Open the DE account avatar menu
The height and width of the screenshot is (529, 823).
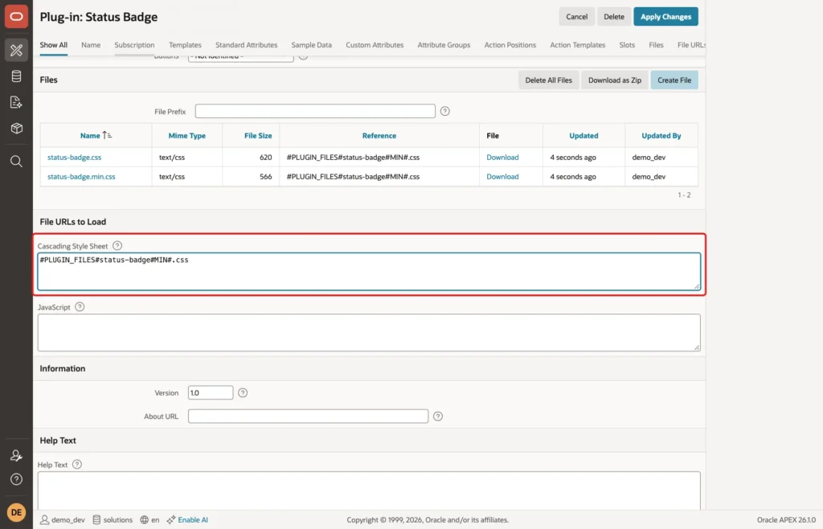(x=16, y=512)
